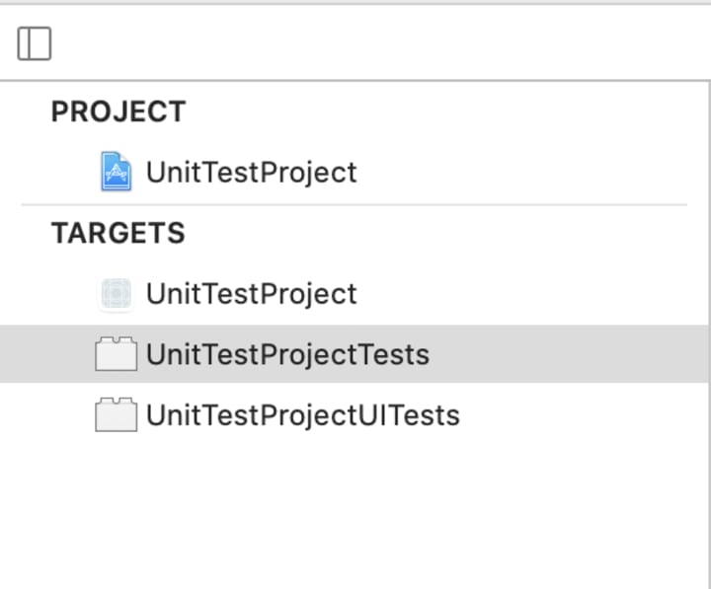711x589 pixels.
Task: Click the divider line above TARGETS
Action: point(354,205)
